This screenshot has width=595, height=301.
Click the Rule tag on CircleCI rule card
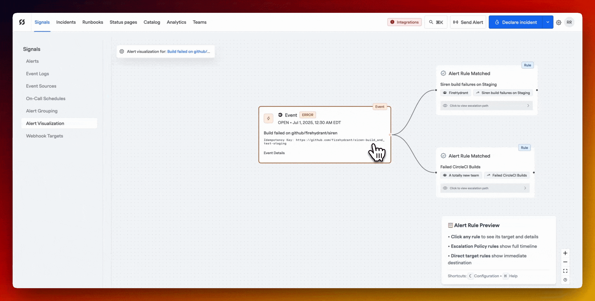click(524, 148)
